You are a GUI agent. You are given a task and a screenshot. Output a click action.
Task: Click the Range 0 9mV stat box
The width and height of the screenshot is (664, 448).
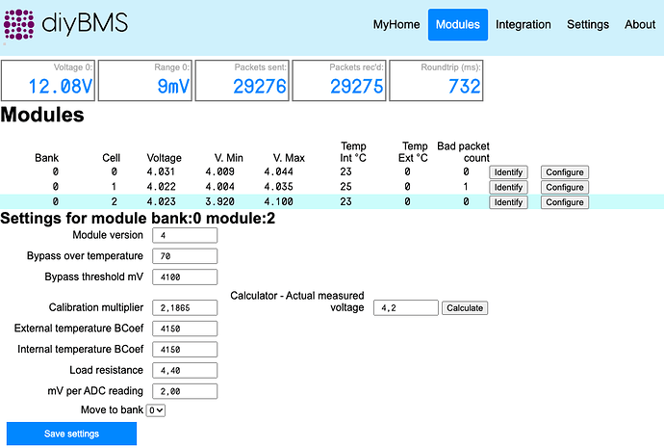[144, 81]
